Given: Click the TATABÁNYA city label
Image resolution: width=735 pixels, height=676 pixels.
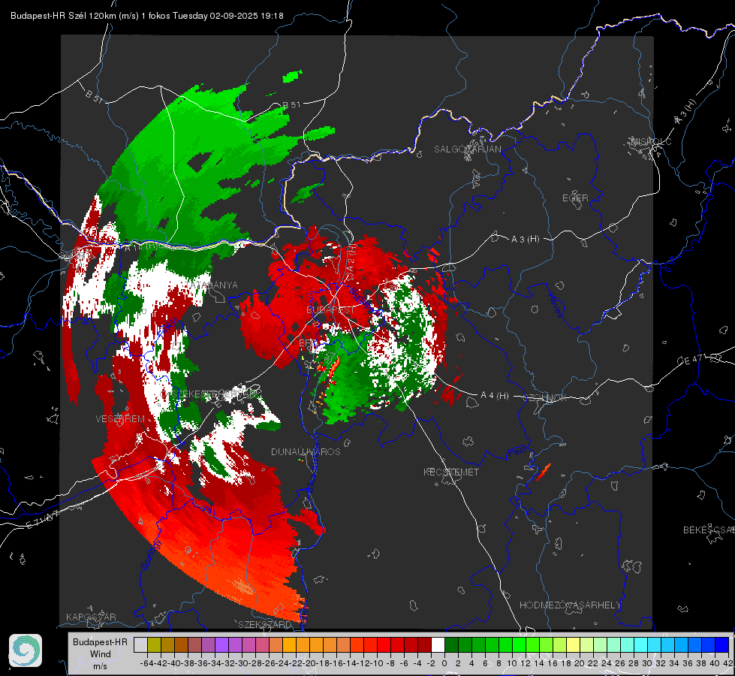Looking at the screenshot, I should (x=212, y=285).
